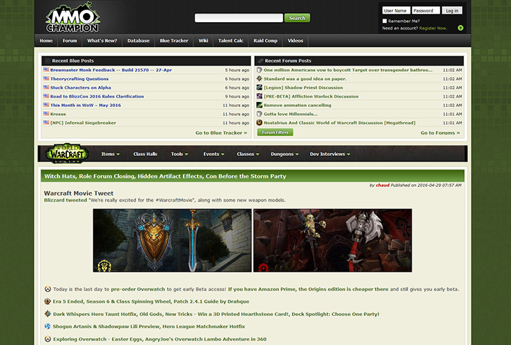Screen dimensions: 511x345
Task: Open the Blizzard tweeted link
Action: tap(66, 200)
